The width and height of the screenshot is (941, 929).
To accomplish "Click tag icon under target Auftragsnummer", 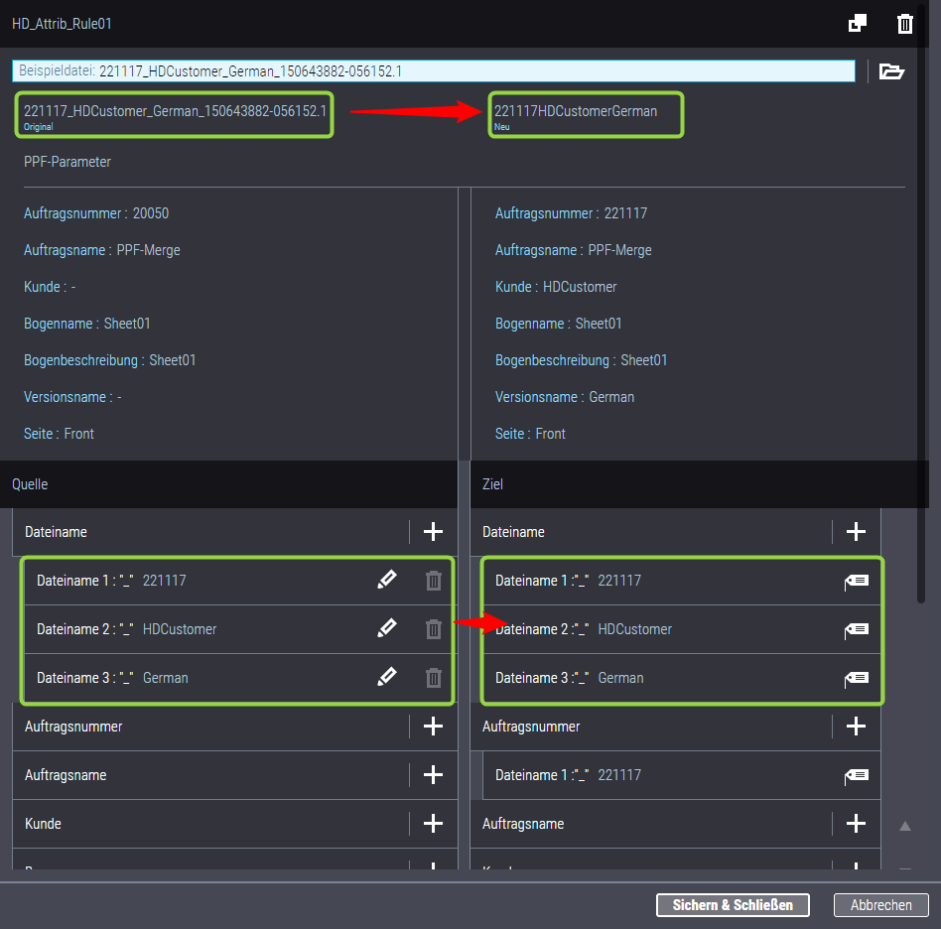I will [x=857, y=775].
